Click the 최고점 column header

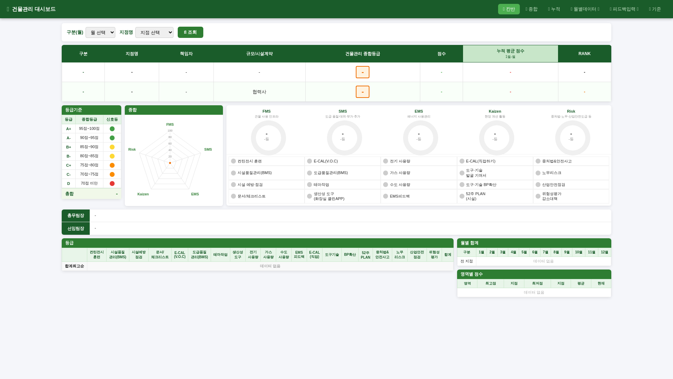click(490, 284)
